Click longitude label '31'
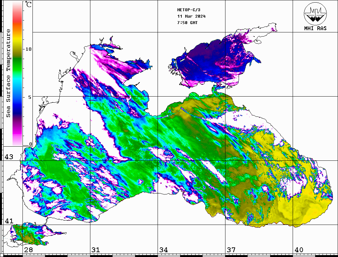Screen dimensions: 338x257 tap(96, 250)
